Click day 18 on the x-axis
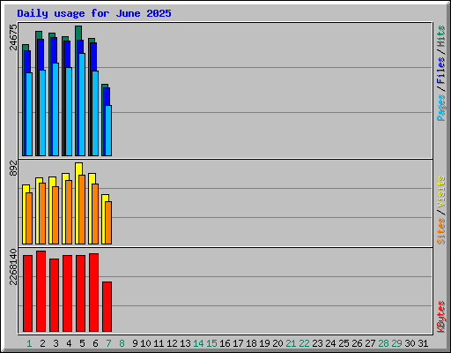Image resolution: width=451 pixels, height=353 pixels. click(251, 343)
